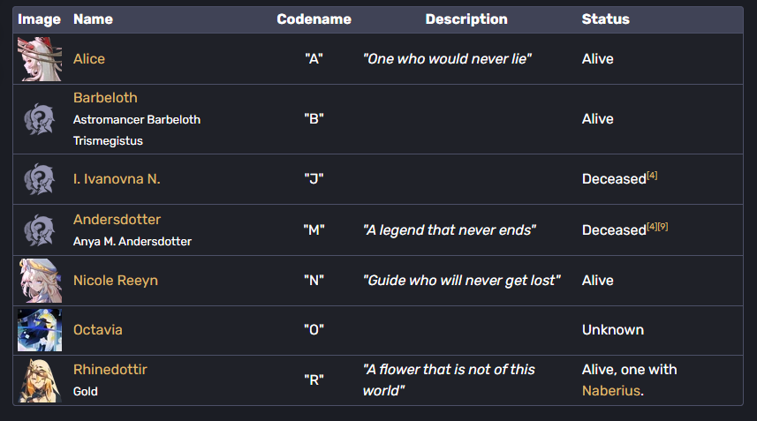Click Rhinedottir's portrait image
Screen dimensions: 757x421
point(40,380)
